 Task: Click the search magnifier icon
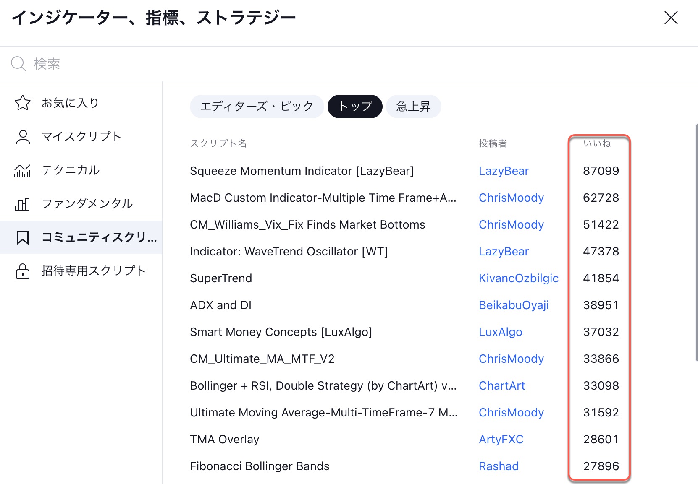(18, 64)
